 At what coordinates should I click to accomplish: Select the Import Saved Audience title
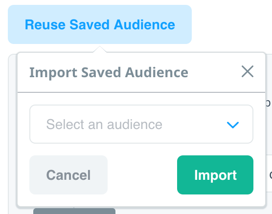pos(109,73)
